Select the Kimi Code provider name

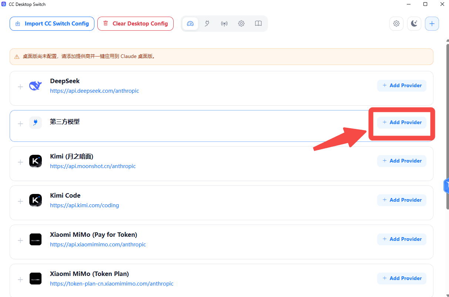pyautogui.click(x=65, y=195)
